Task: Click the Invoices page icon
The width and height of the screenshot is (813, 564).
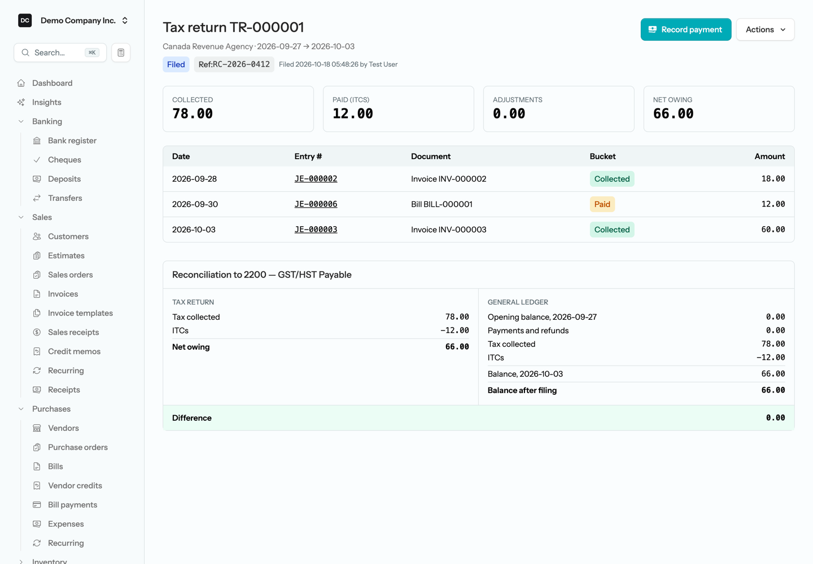Action: click(37, 294)
